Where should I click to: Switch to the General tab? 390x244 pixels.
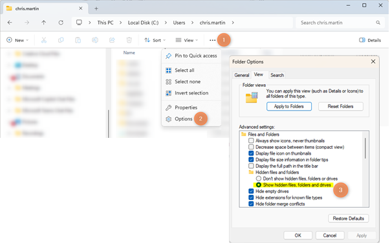point(241,75)
